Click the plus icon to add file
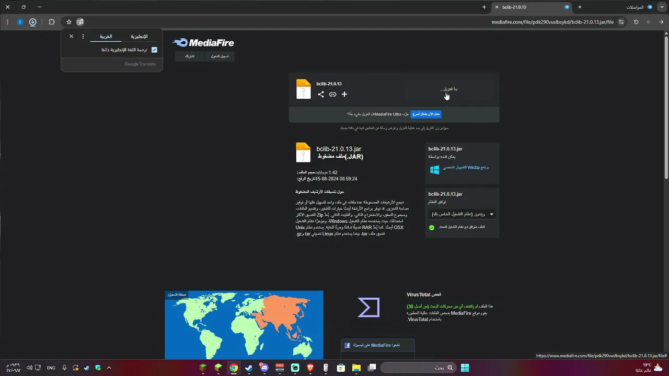Viewport: 669px width, 376px height. coord(344,95)
